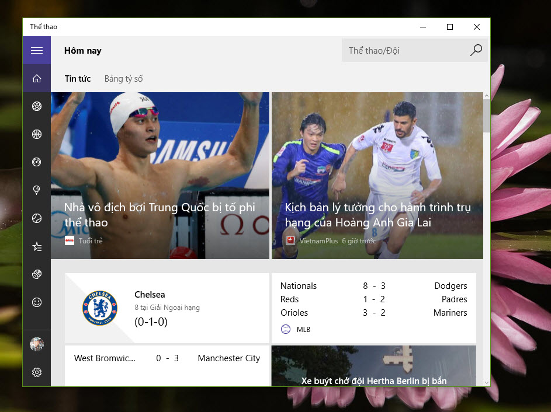Click '8 tại Giải Ngoại hạng' text
The image size is (551, 412).
pyautogui.click(x=167, y=308)
